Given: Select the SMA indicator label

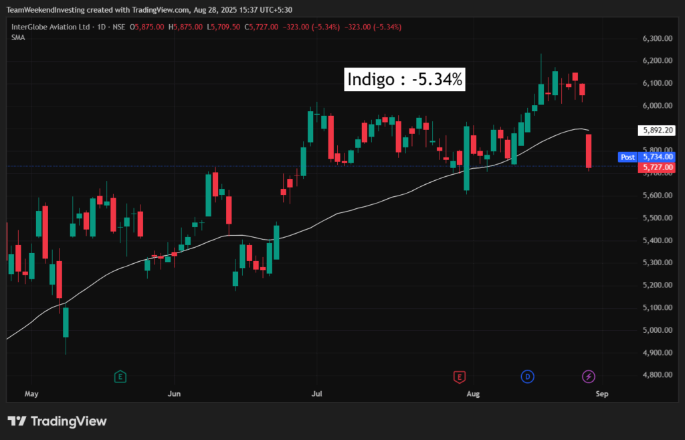Looking at the screenshot, I should point(18,38).
